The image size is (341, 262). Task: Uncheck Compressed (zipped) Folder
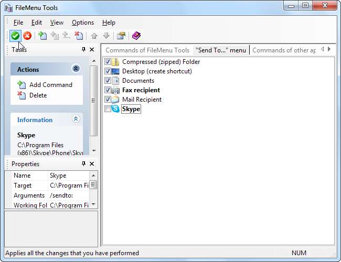(x=108, y=62)
